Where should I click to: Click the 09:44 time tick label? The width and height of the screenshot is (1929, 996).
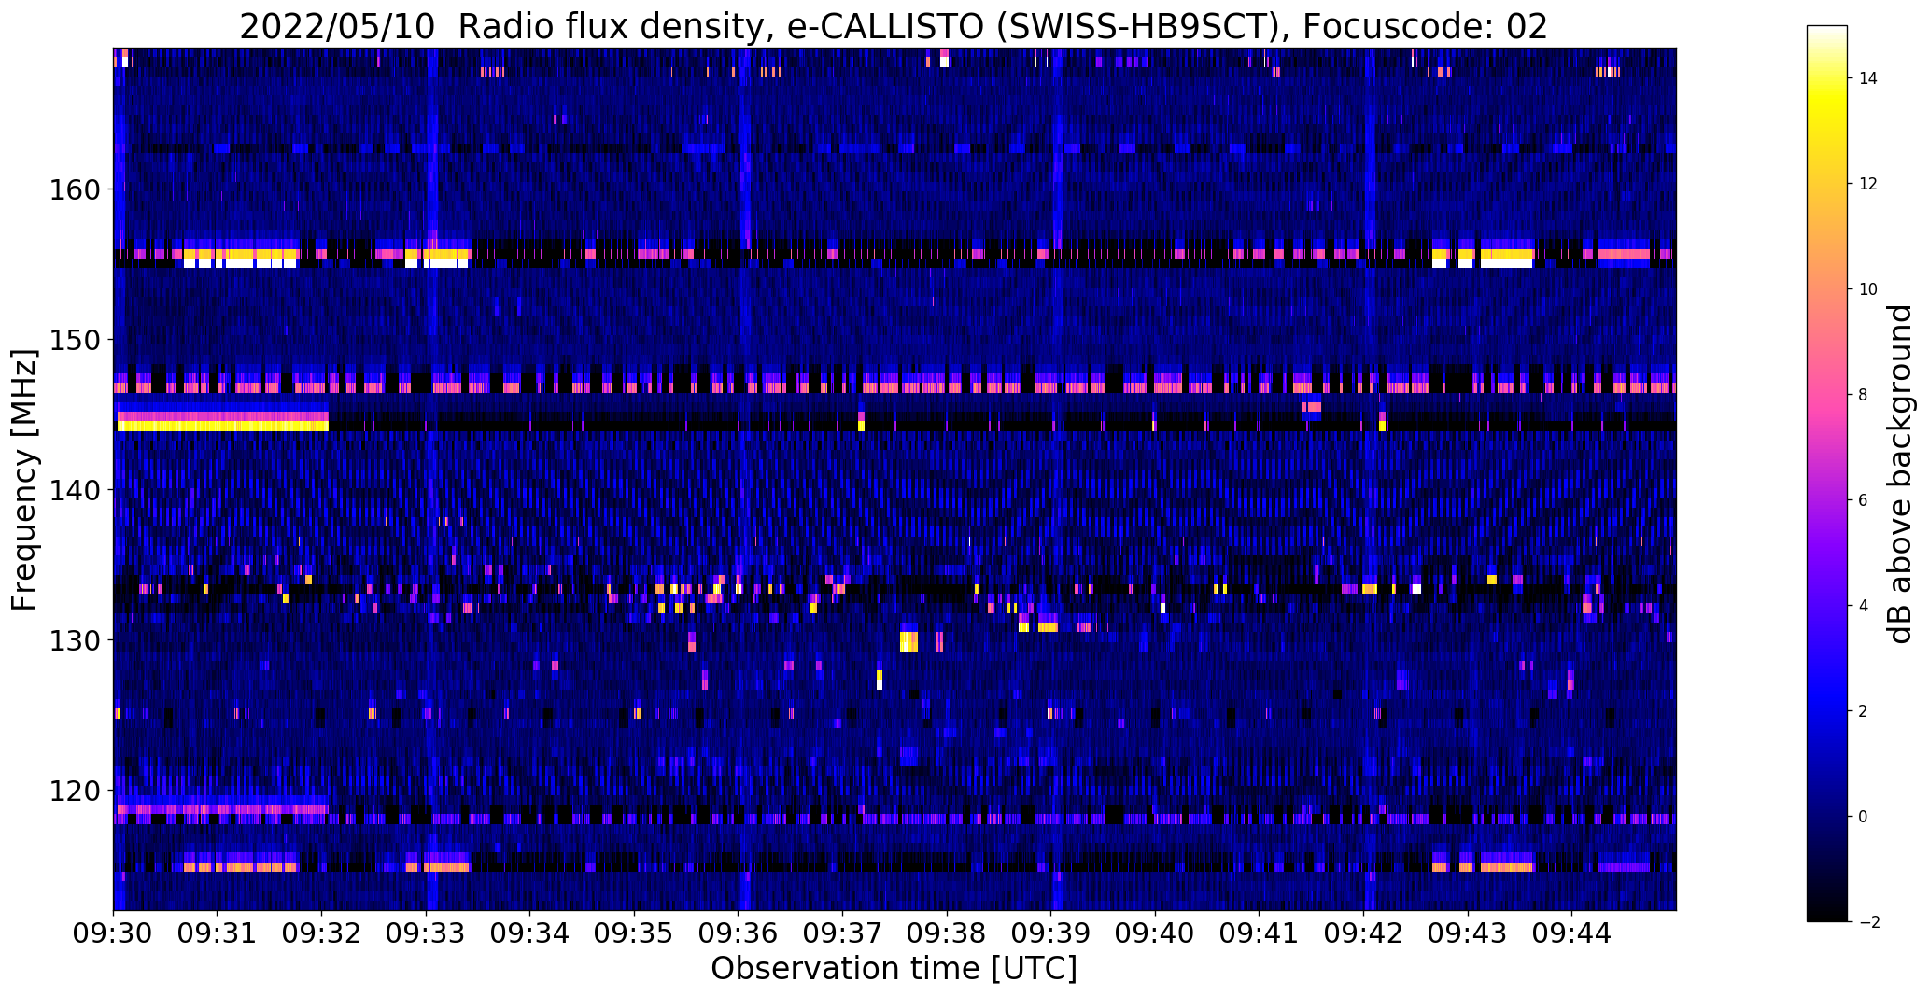tap(1572, 933)
